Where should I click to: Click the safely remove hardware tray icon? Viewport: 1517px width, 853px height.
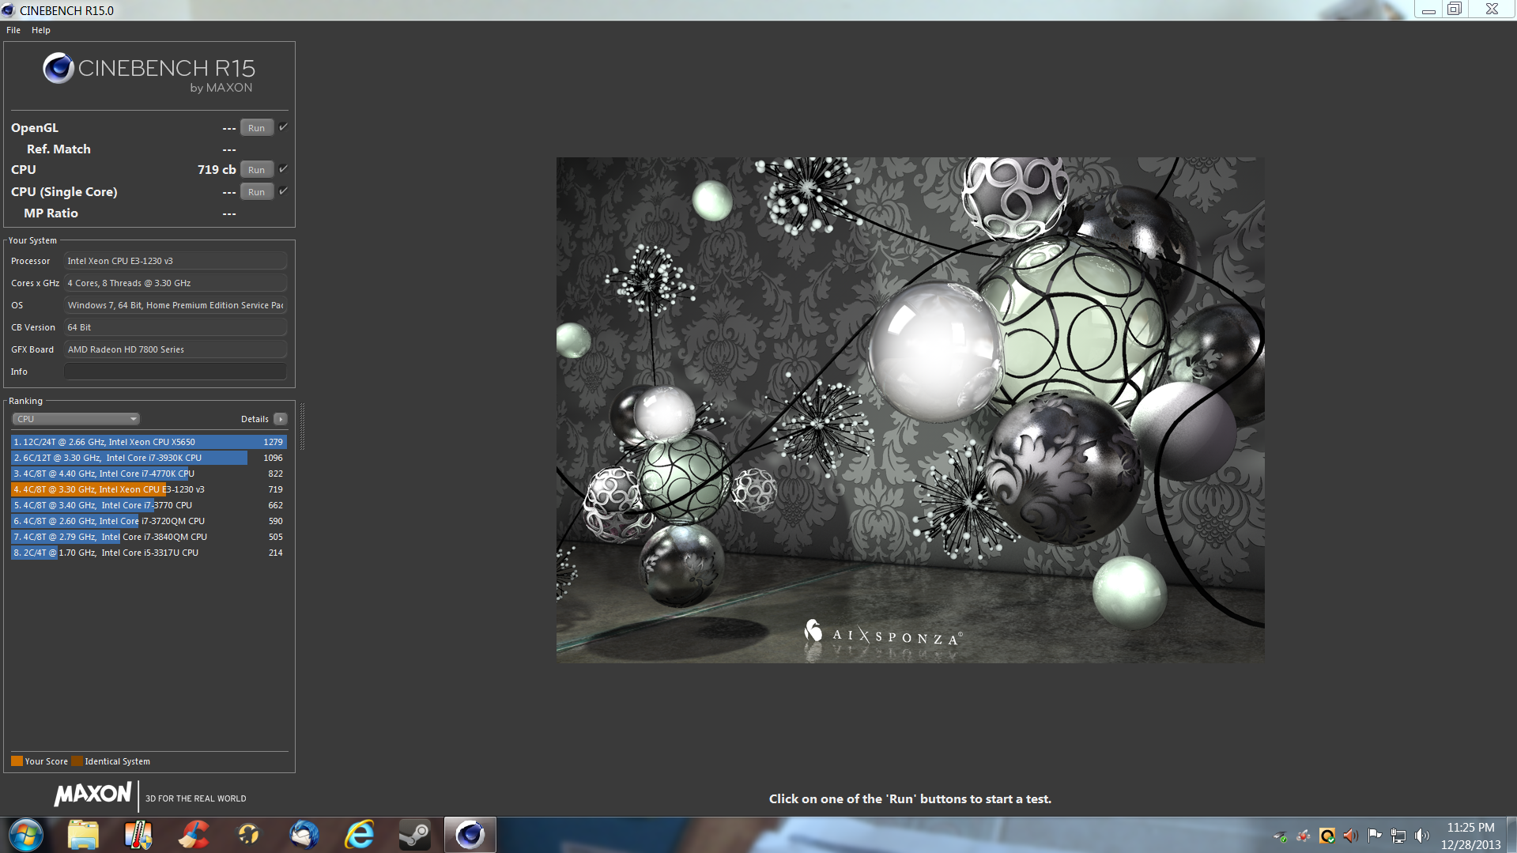pyautogui.click(x=1280, y=836)
